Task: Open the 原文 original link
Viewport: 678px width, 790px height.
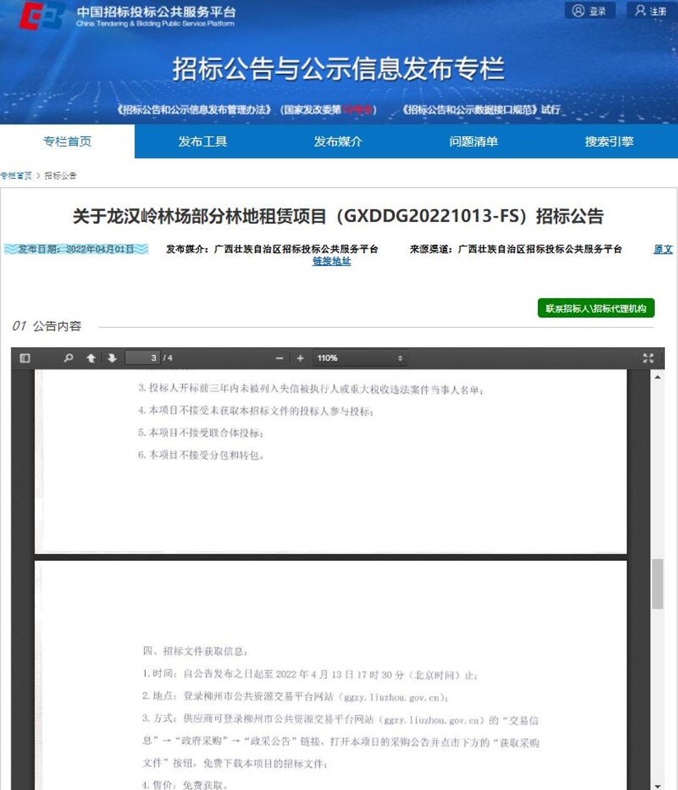Action: (x=663, y=249)
